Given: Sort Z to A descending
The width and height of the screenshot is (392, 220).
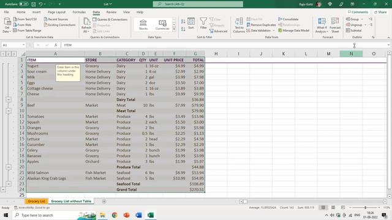Looking at the screenshot, I should tap(183, 29).
